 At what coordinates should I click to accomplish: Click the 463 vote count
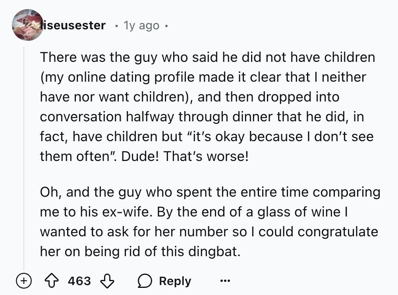[79, 281]
